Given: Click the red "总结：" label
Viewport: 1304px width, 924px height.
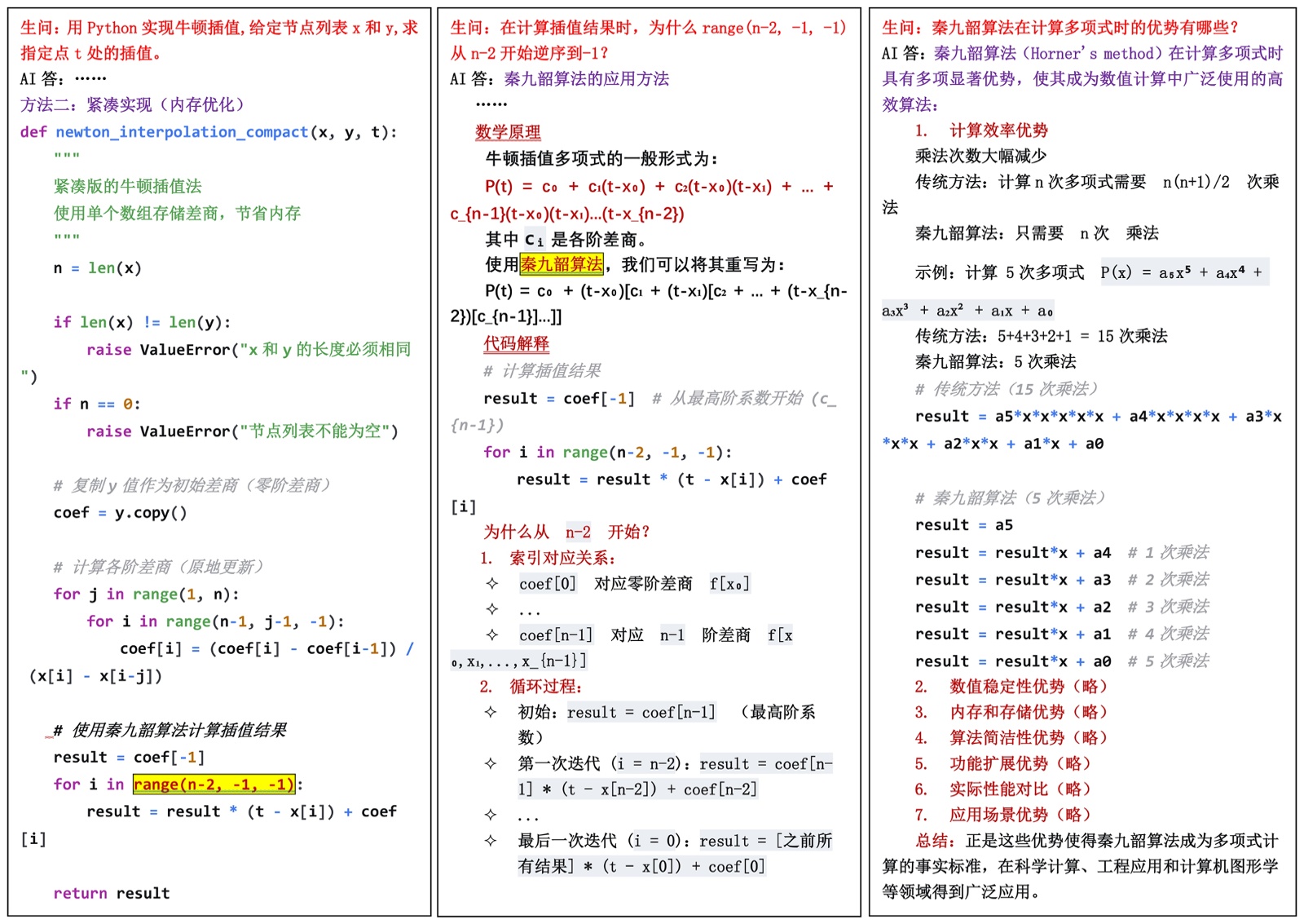Looking at the screenshot, I should pyautogui.click(x=936, y=841).
